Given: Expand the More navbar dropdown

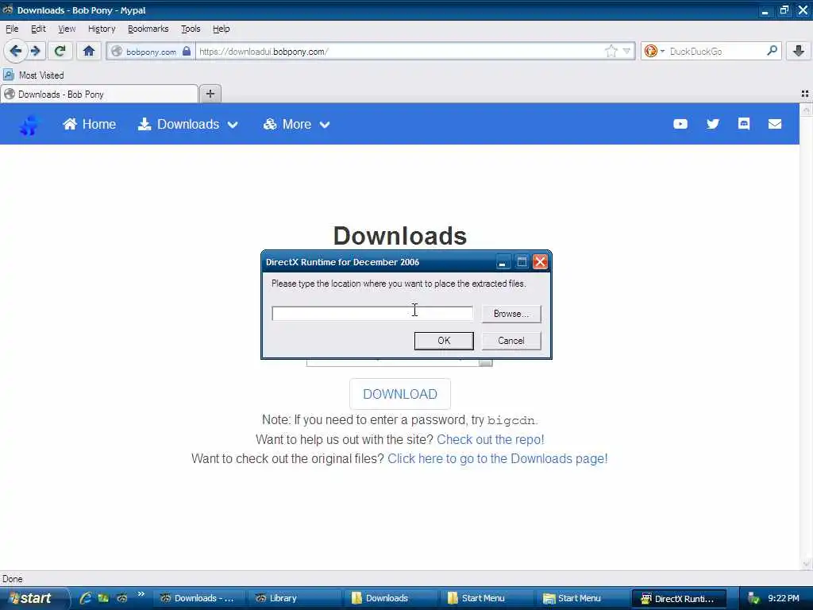Looking at the screenshot, I should (297, 125).
